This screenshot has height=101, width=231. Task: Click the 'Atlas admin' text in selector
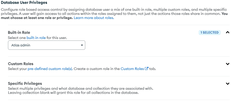pos(21,45)
